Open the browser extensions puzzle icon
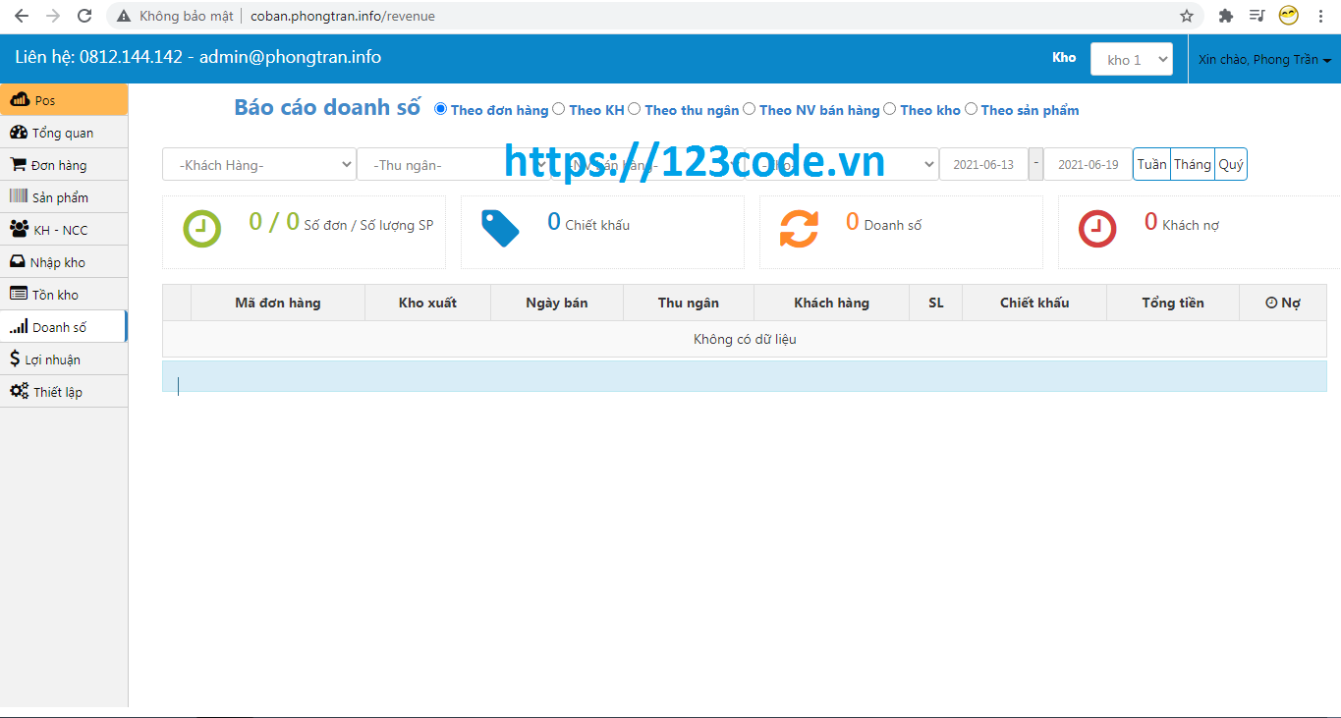Image resolution: width=1341 pixels, height=718 pixels. 1226,16
